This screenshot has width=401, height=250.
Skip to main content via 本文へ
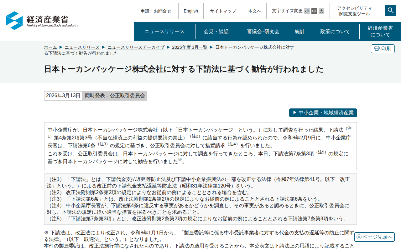tap(255, 11)
